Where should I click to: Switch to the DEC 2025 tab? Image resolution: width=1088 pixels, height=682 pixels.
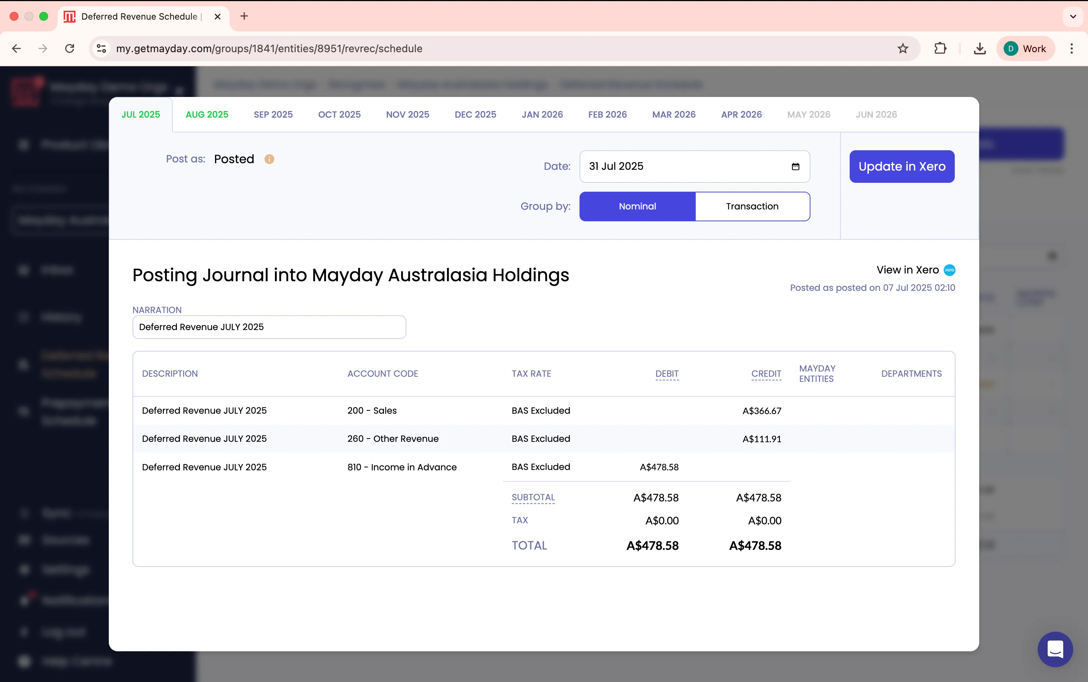click(475, 115)
